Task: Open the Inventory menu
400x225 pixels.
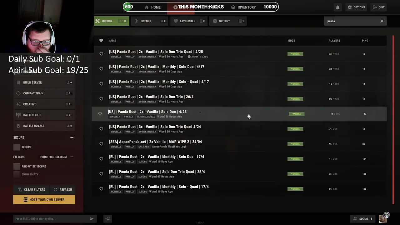Action: click(243, 7)
